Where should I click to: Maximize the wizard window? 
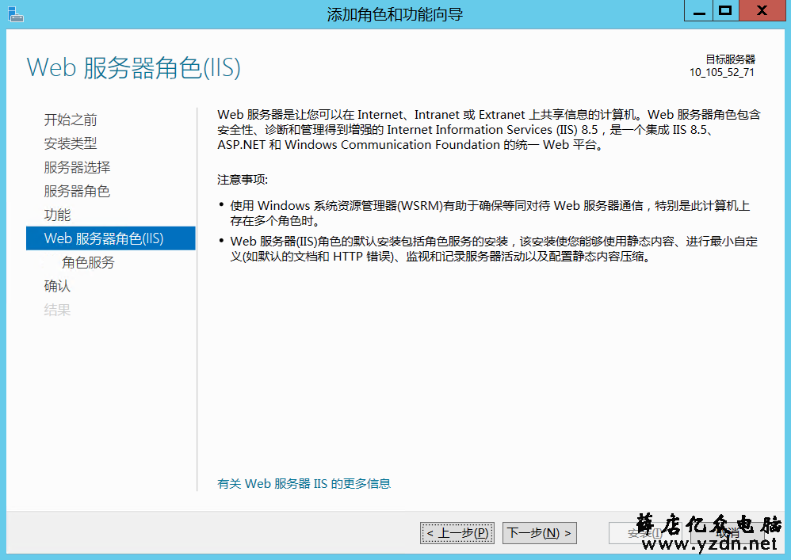click(725, 10)
